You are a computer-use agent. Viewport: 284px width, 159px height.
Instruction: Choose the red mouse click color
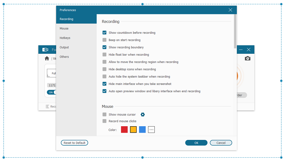(x=124, y=129)
